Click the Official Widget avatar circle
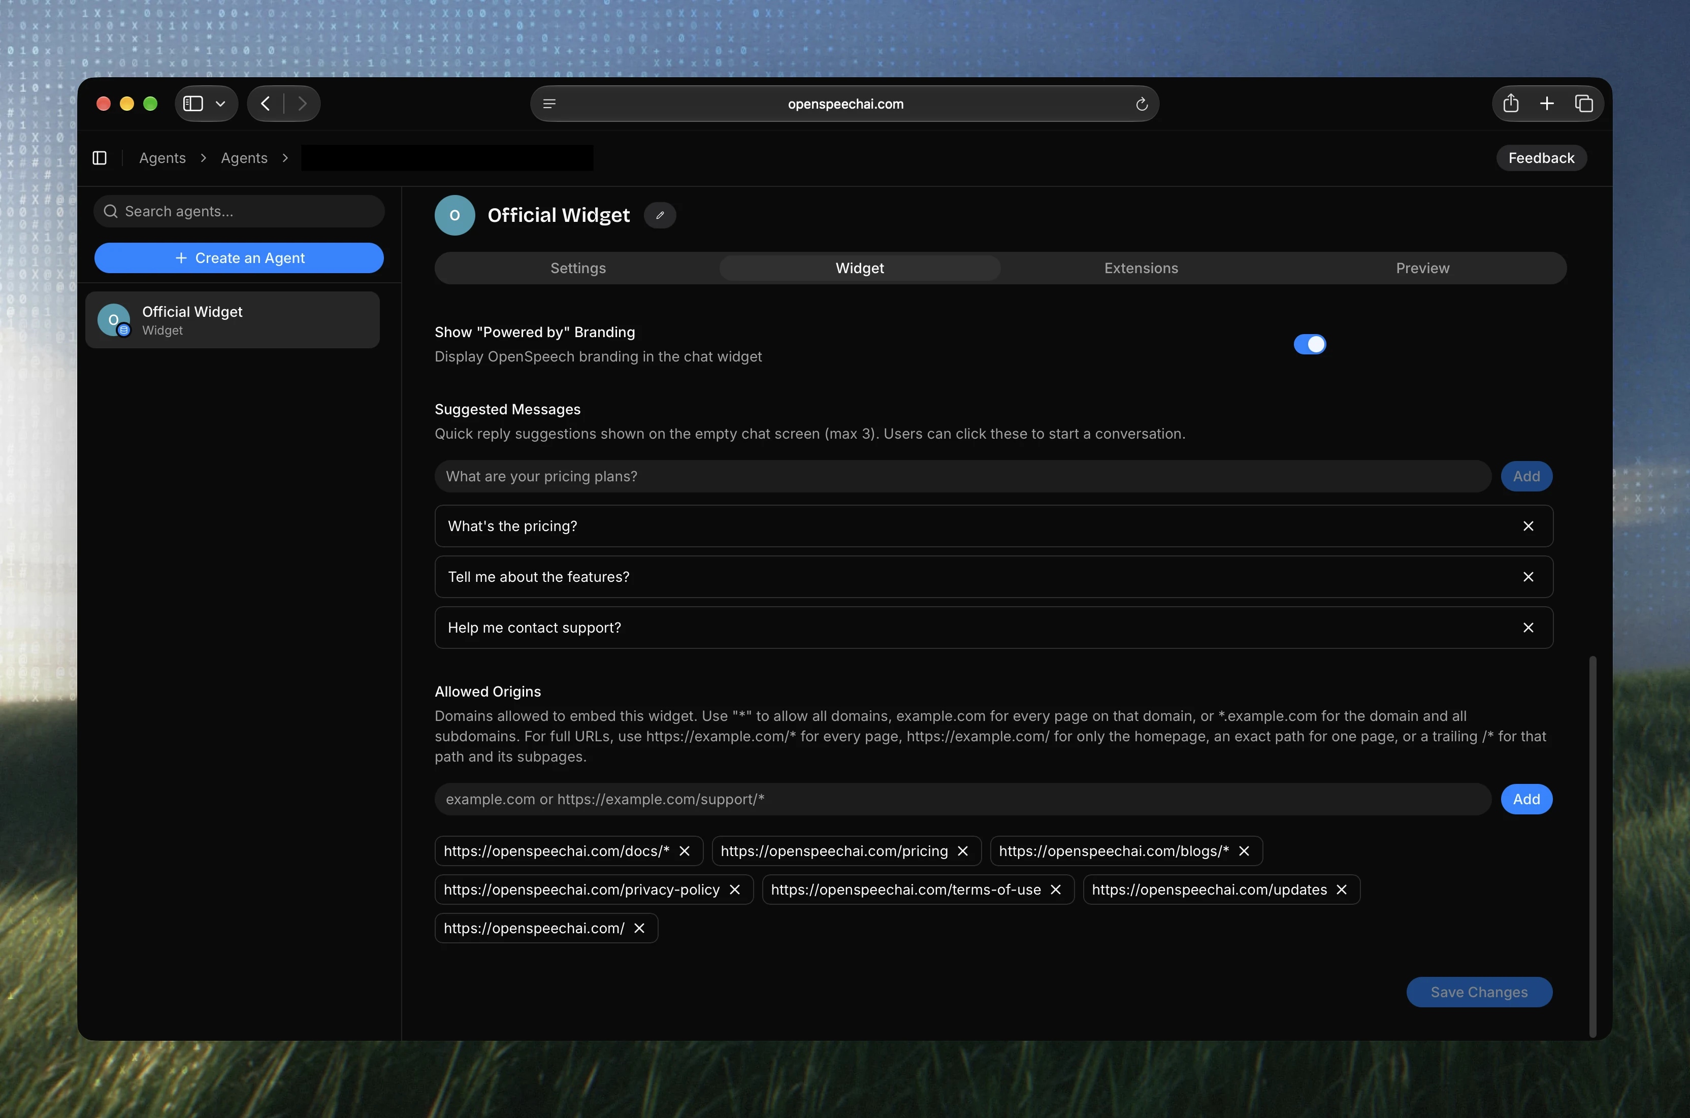Viewport: 1690px width, 1118px height. click(455, 215)
